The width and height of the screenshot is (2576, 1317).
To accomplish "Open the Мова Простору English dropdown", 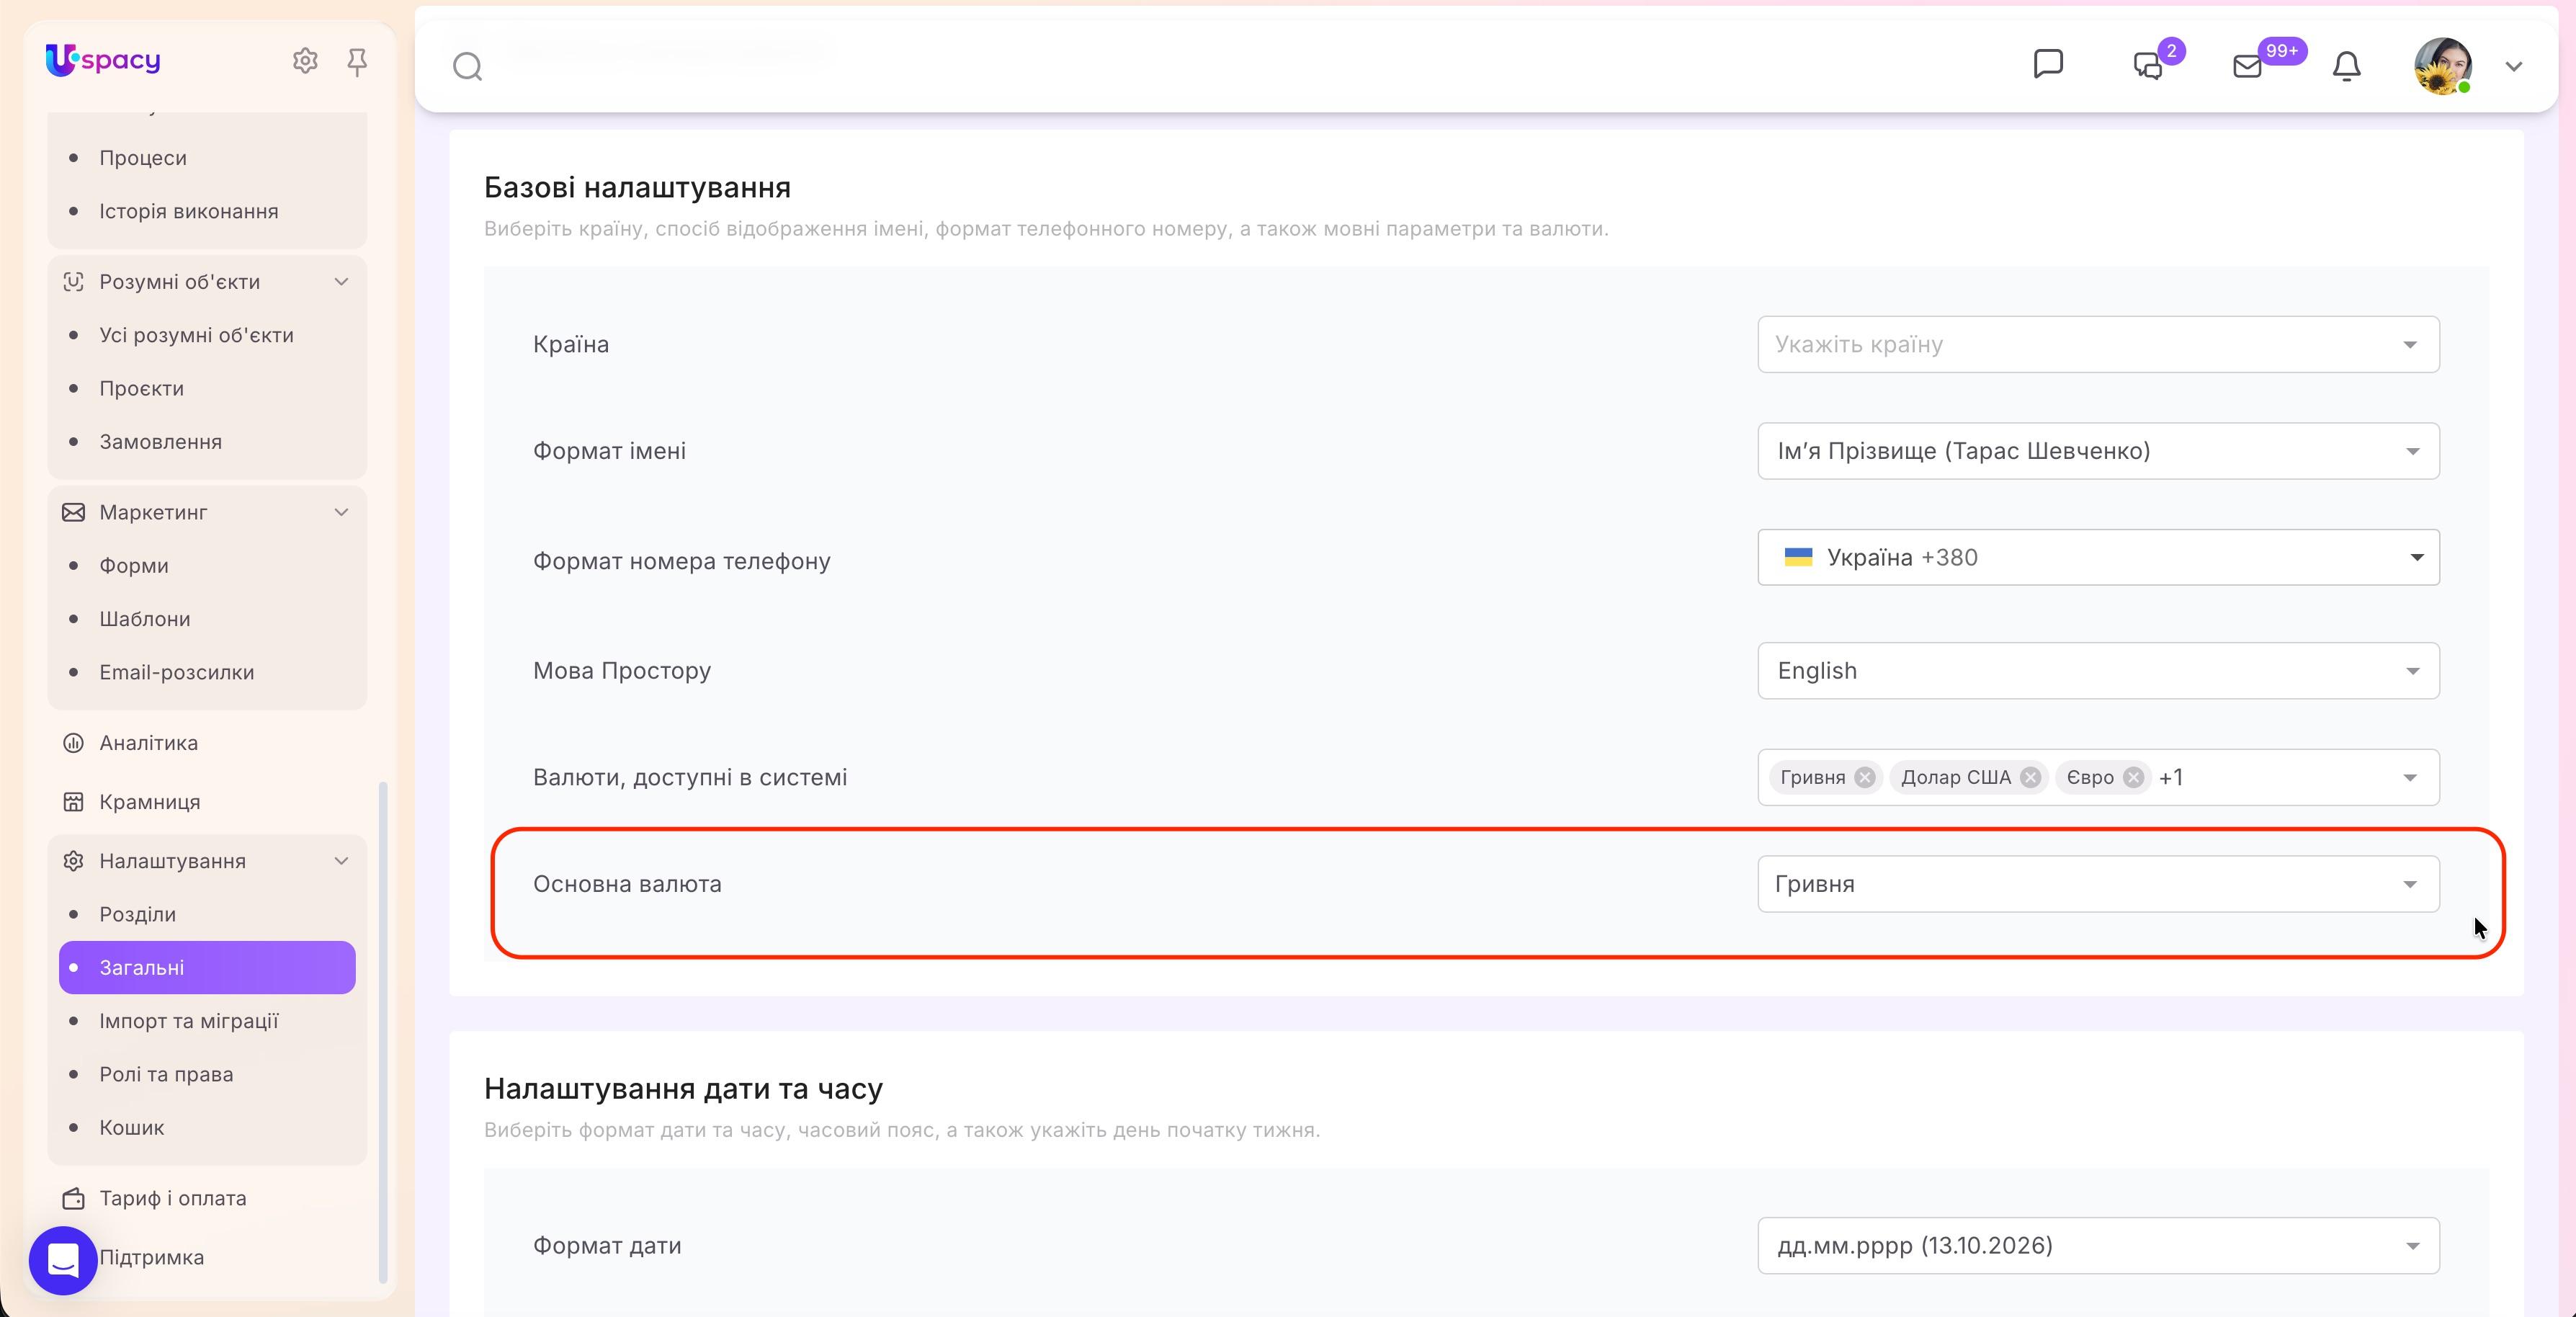I will 2098,670.
